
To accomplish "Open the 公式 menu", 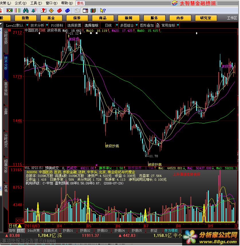I will [x=21, y=3].
